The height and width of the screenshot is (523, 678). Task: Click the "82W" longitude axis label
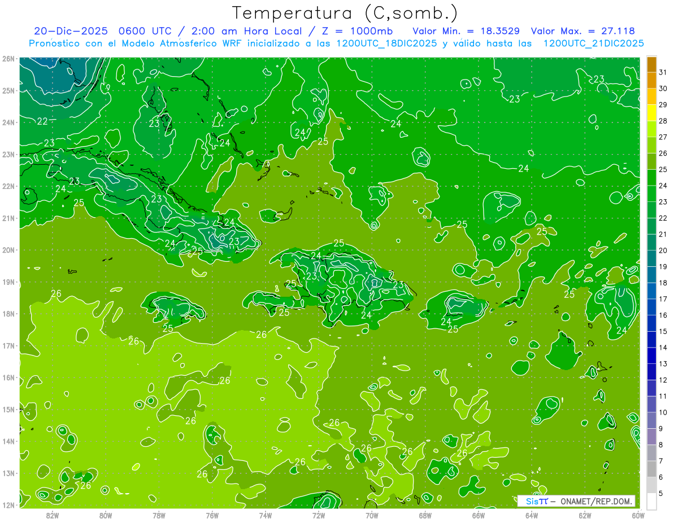(x=53, y=515)
